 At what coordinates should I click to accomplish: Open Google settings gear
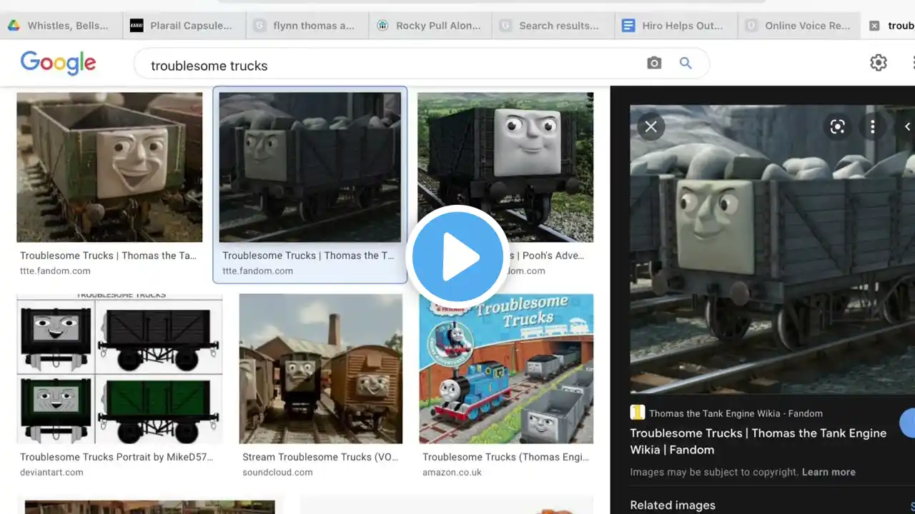coord(879,63)
